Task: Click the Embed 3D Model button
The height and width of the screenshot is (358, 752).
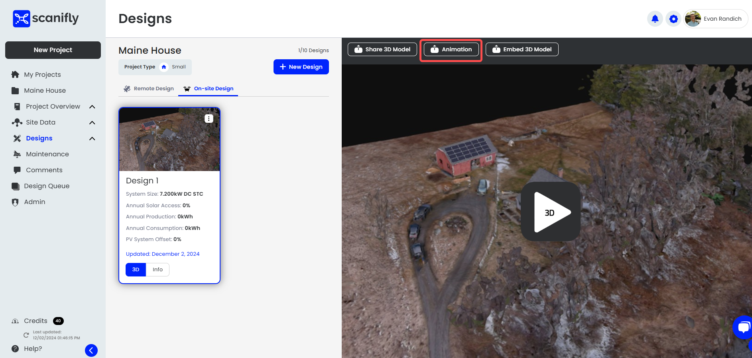Action: coord(522,49)
